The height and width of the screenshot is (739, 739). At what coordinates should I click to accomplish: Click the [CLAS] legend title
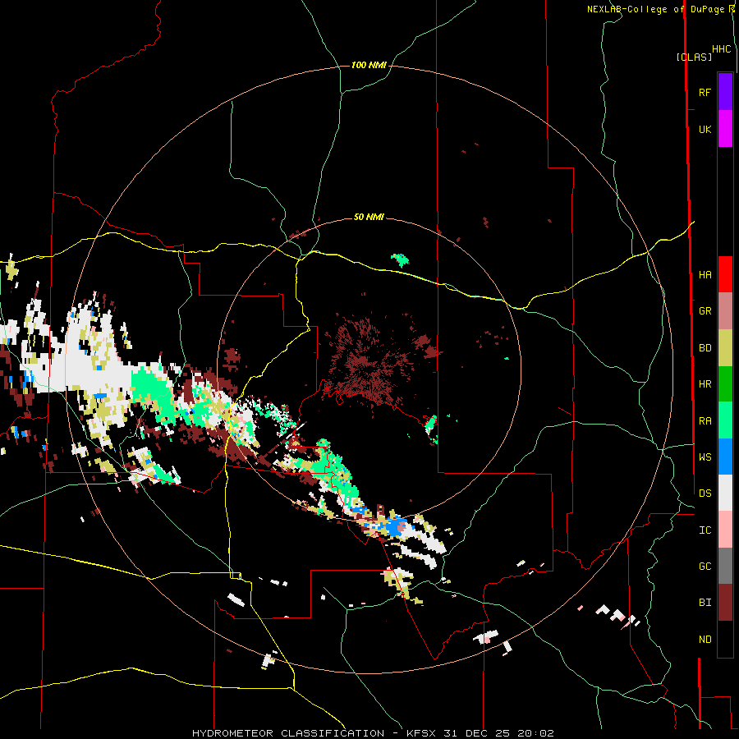[x=694, y=57]
